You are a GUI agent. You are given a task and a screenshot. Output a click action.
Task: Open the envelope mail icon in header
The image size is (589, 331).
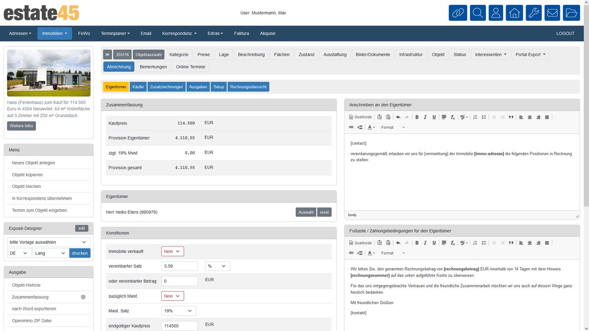pos(552,13)
